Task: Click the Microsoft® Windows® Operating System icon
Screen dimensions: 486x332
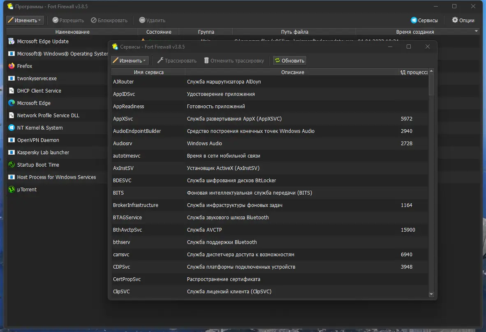Action: [x=12, y=53]
